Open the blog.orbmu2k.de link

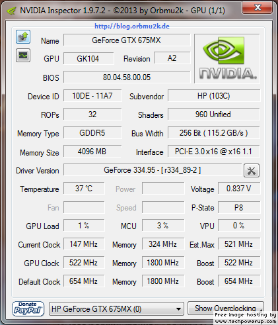(132, 26)
